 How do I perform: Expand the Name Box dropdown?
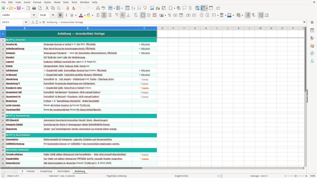[26, 22]
